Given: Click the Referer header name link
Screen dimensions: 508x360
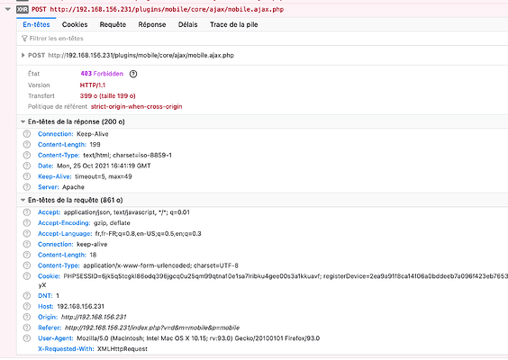Looking at the screenshot, I should (50, 328).
